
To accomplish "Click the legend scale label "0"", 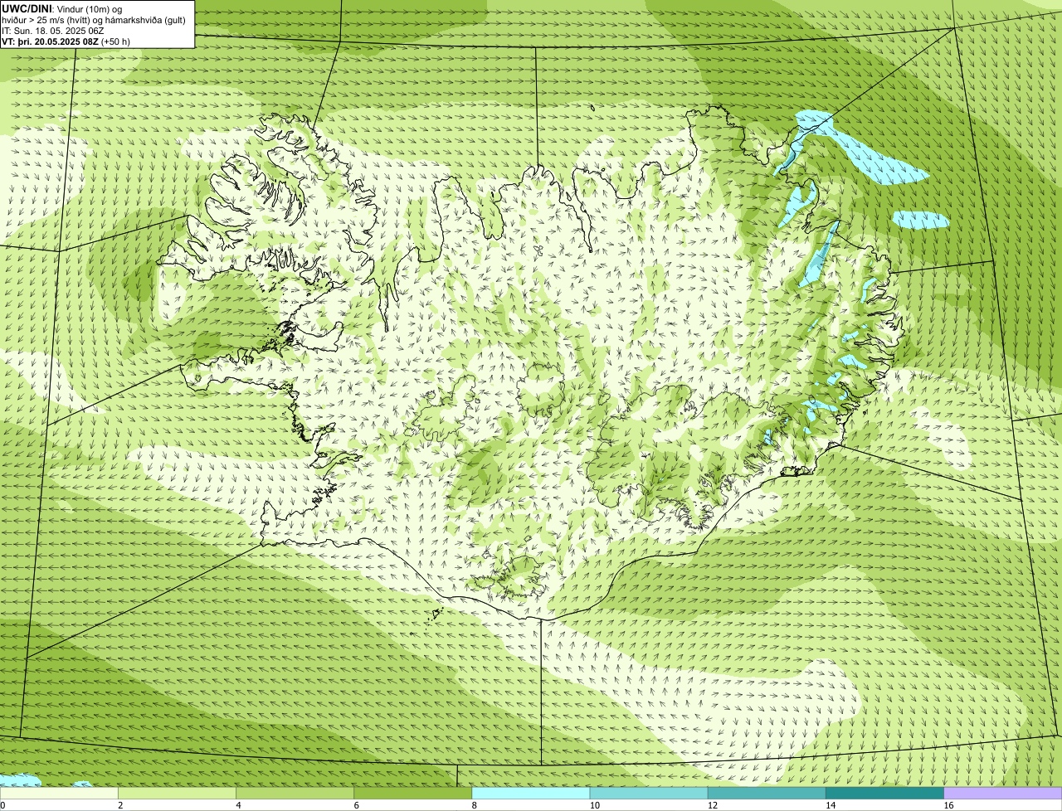I will click(x=3, y=805).
